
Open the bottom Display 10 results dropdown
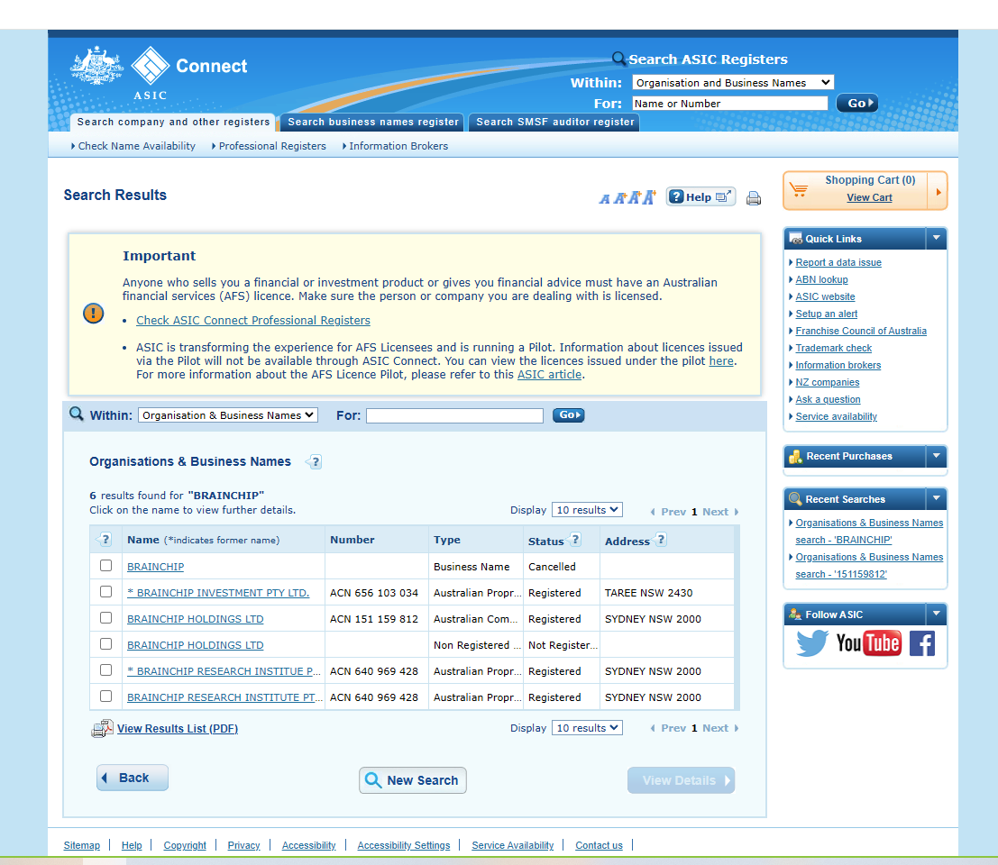pos(587,728)
